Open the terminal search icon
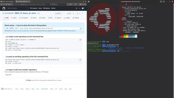Viewport: 174px width, 98px height. (x=161, y=2)
